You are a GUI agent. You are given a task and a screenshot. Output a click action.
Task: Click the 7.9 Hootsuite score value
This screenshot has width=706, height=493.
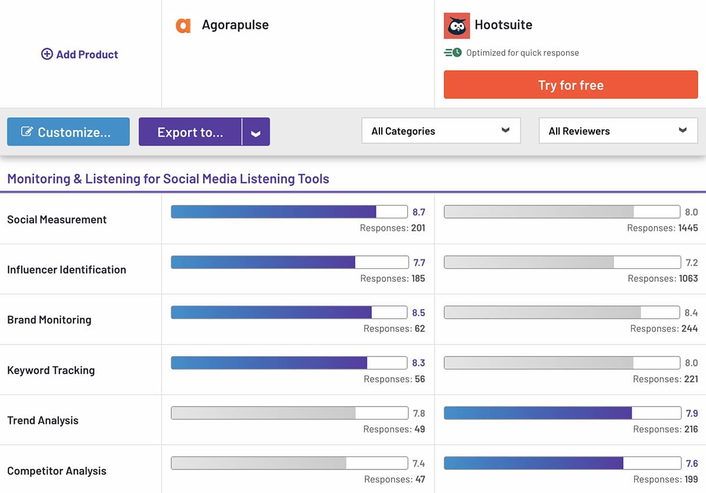coord(692,414)
